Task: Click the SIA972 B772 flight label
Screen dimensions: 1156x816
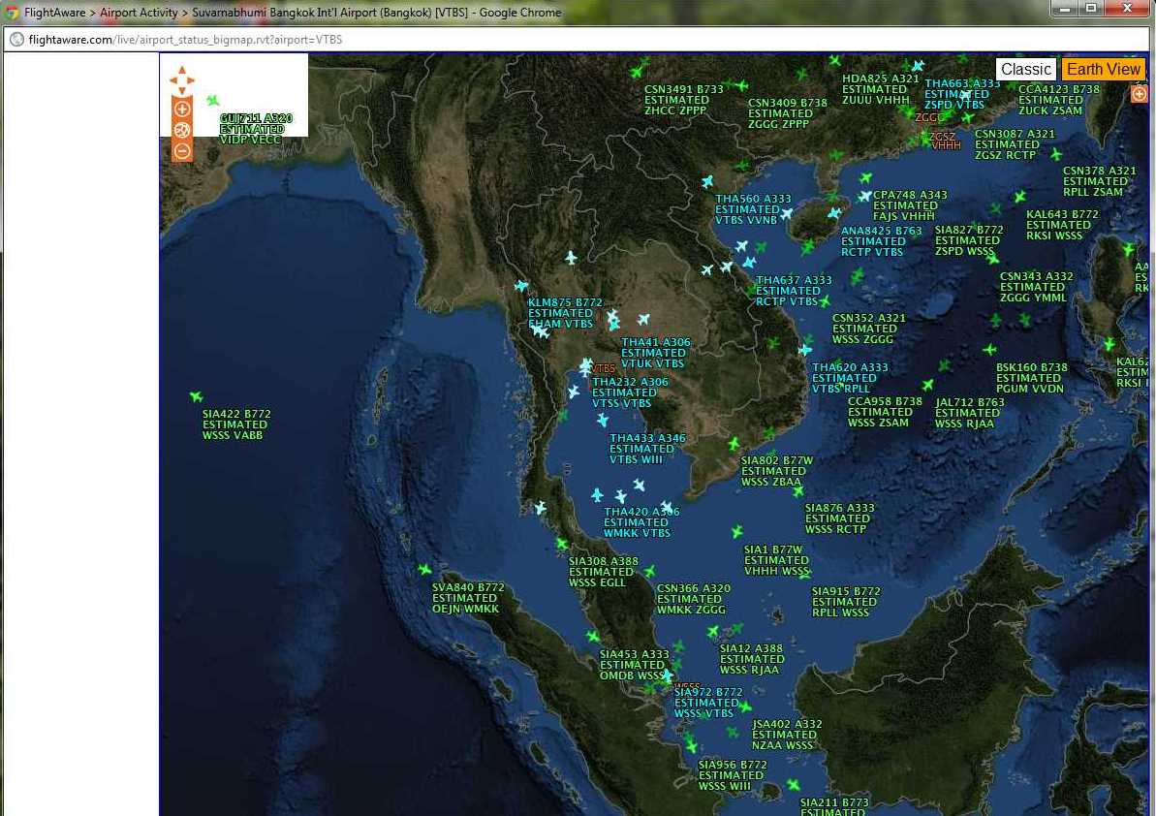Action: pos(707,703)
